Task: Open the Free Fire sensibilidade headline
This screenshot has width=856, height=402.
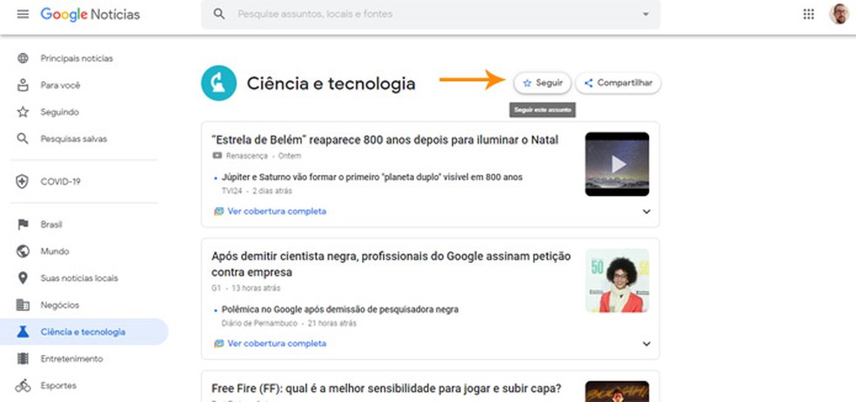Action: (386, 389)
